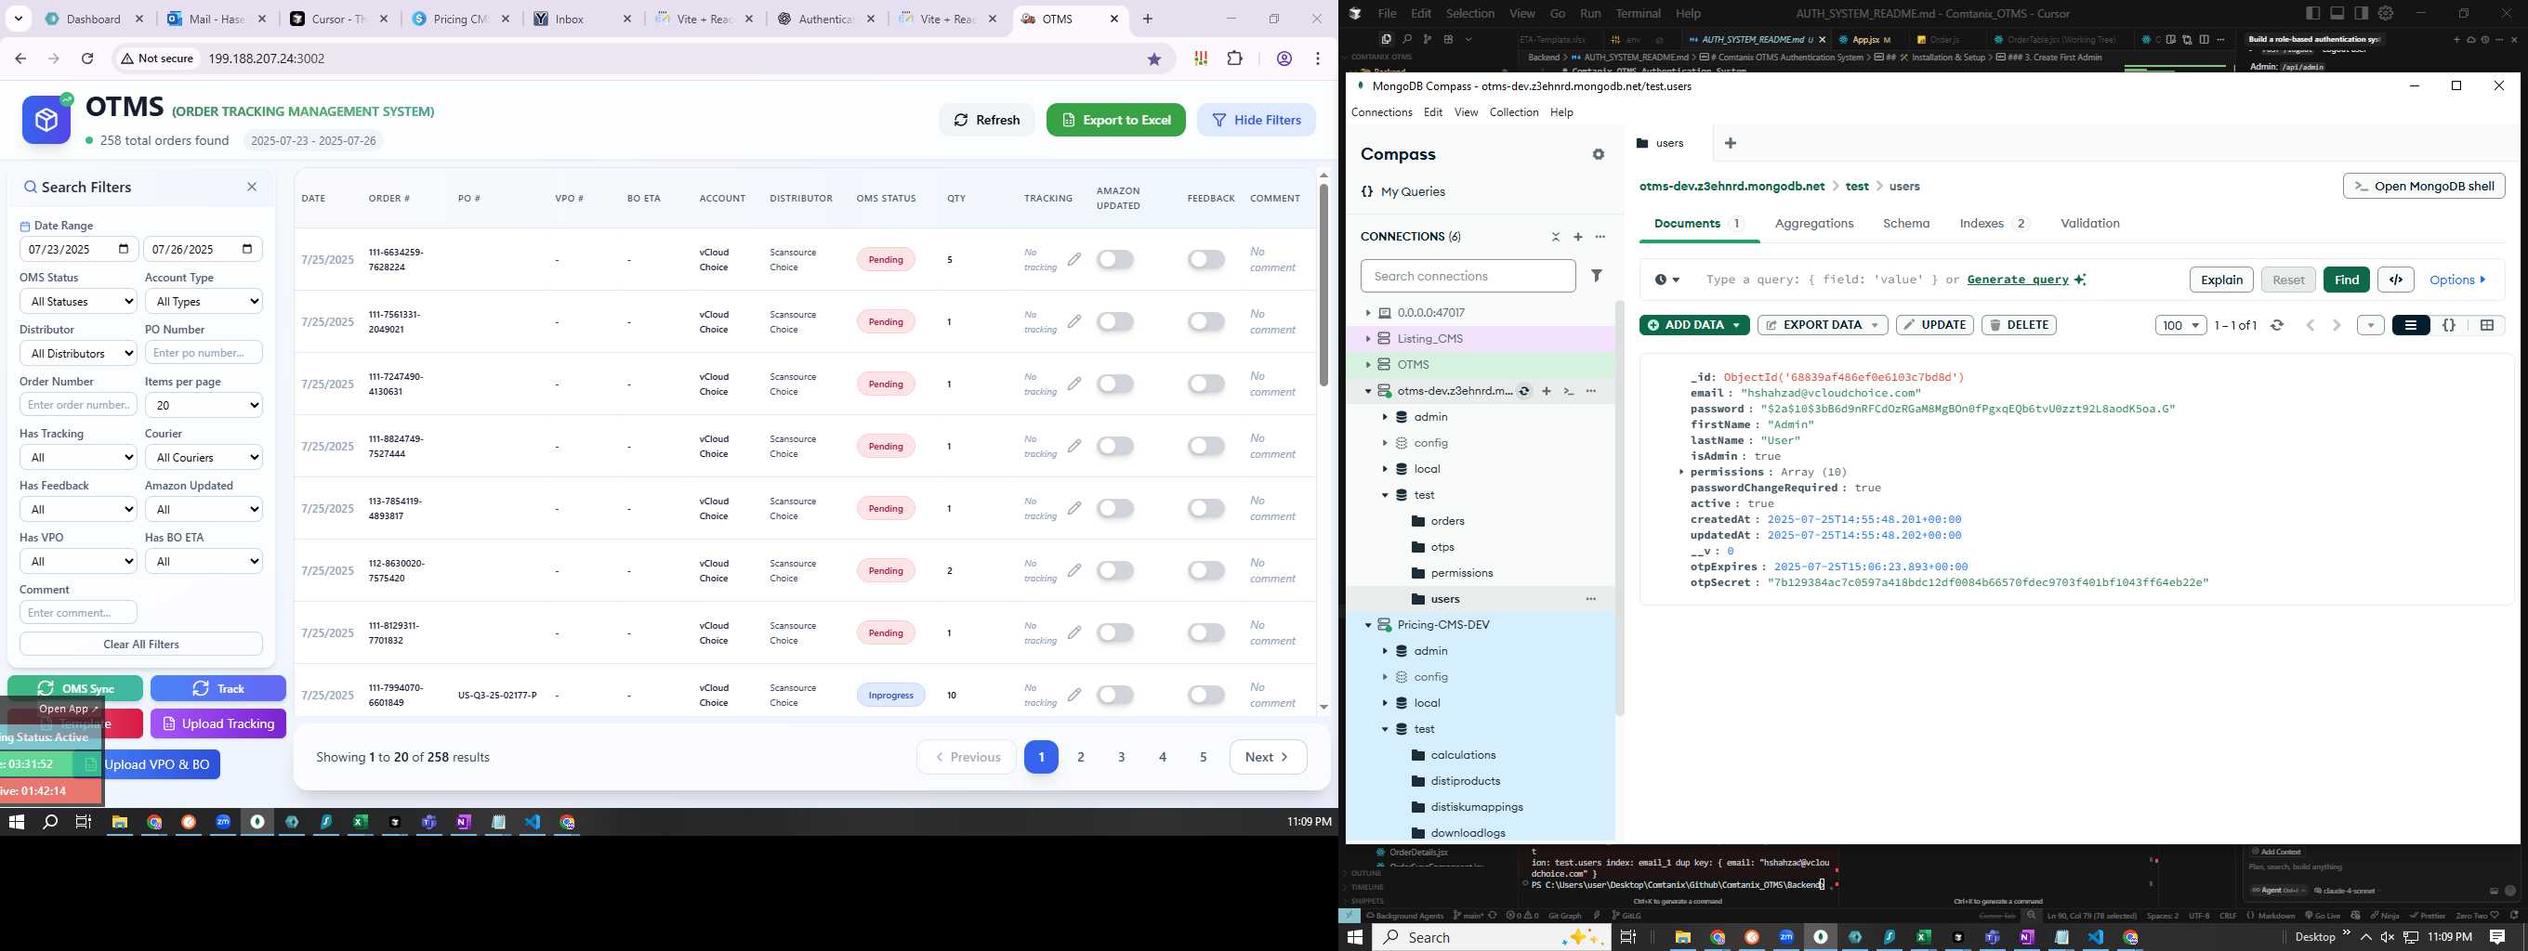Toggle Amazon Updated for order 111-7994070-6601849

(1116, 695)
